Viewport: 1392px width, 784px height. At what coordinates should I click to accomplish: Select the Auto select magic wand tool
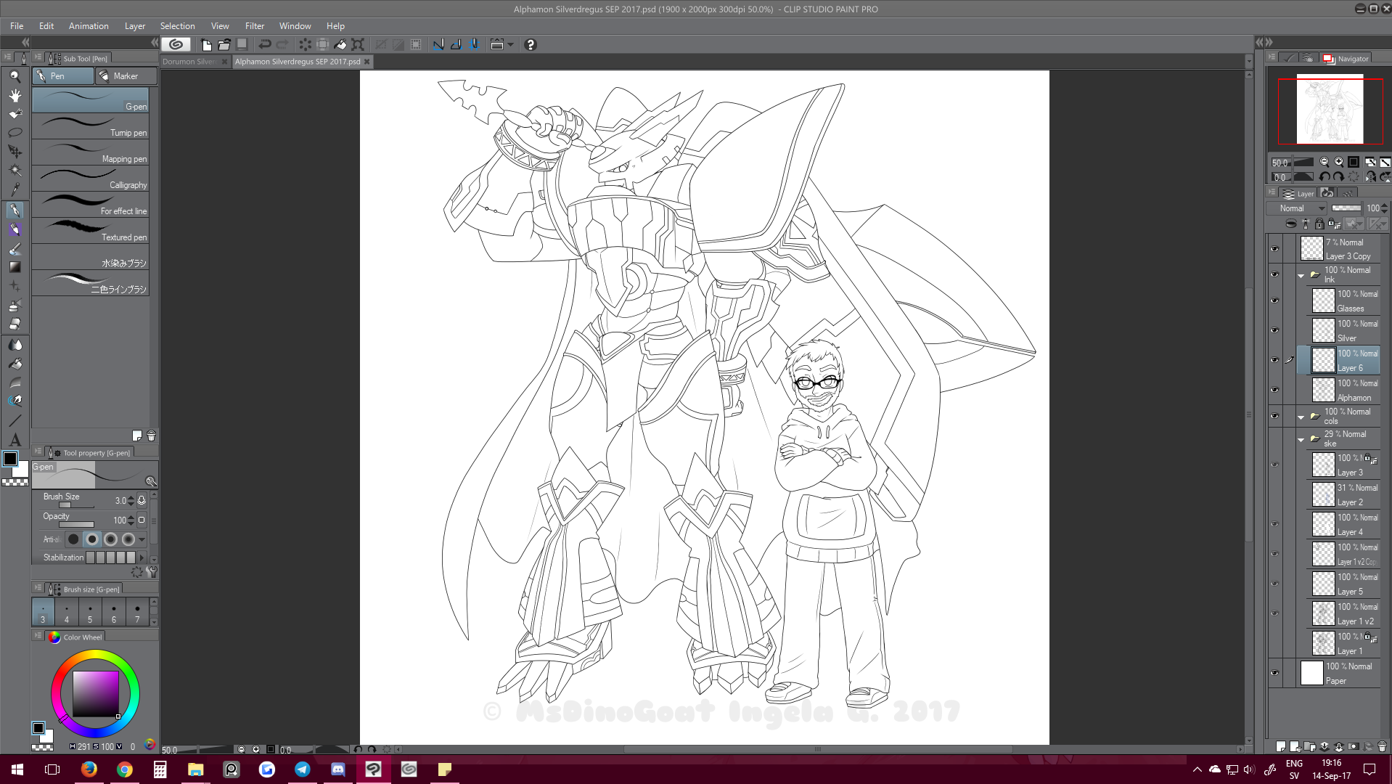click(15, 171)
